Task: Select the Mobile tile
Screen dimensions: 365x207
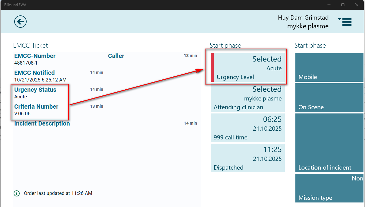Action: [x=329, y=68]
